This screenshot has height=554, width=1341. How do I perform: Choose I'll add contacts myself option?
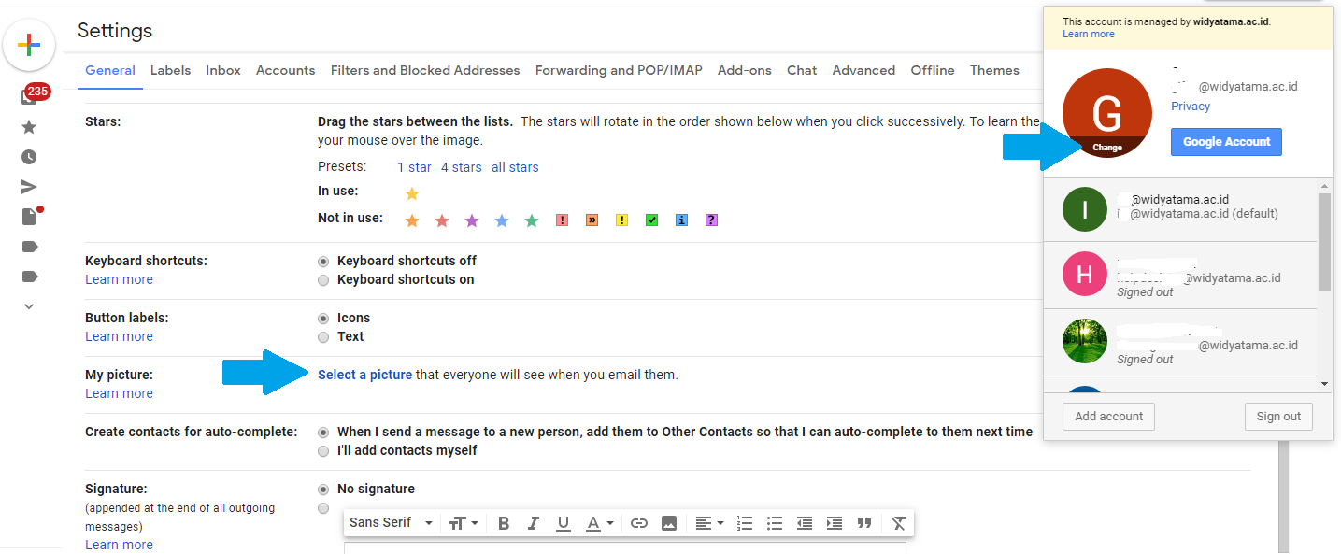323,451
